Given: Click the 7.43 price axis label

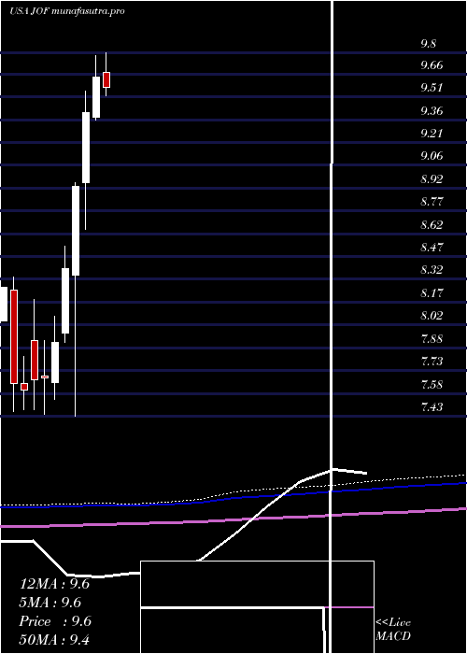Looking at the screenshot, I should point(432,406).
